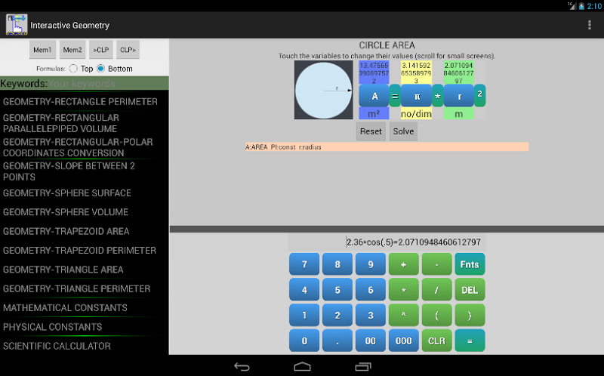Select the r radius variable tile
604x376 pixels.
[x=459, y=96]
